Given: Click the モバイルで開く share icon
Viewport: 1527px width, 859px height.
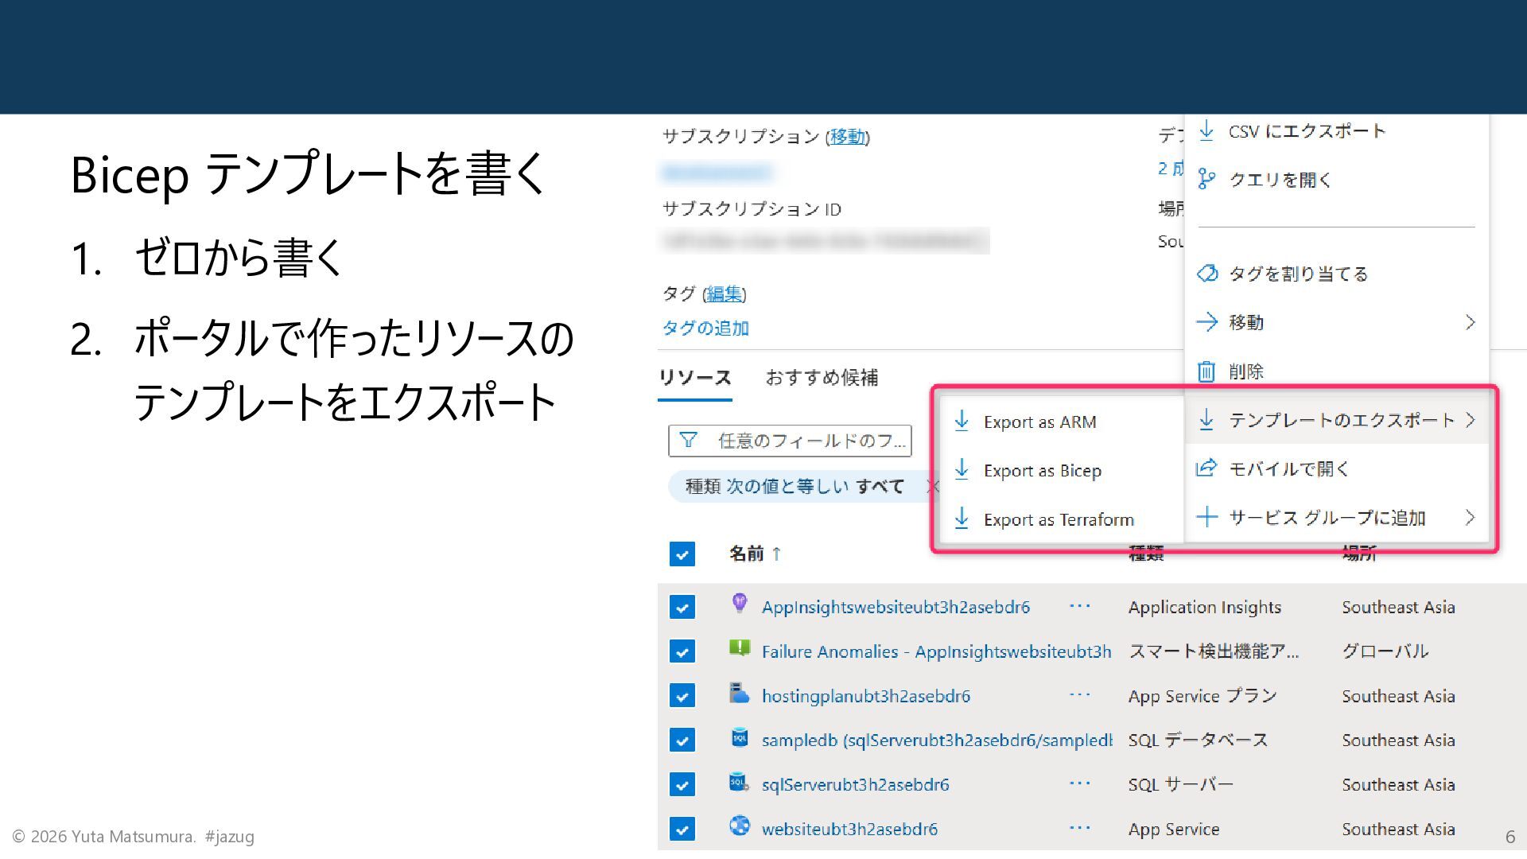Looking at the screenshot, I should tap(1206, 468).
